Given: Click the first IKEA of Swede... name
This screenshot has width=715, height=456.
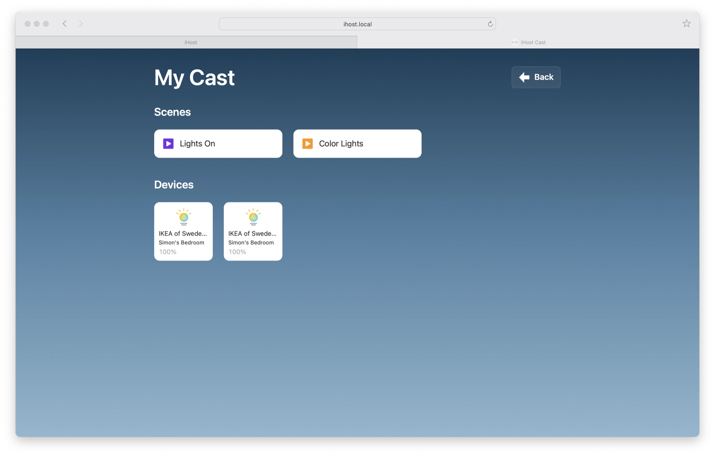Looking at the screenshot, I should 183,234.
